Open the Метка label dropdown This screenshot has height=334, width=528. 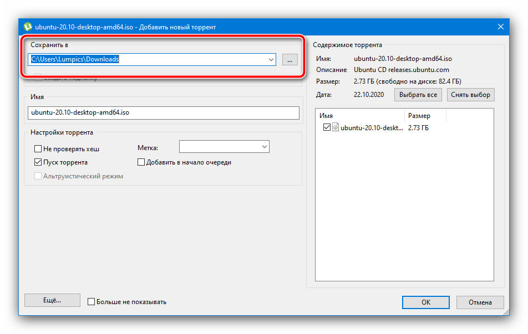[263, 147]
